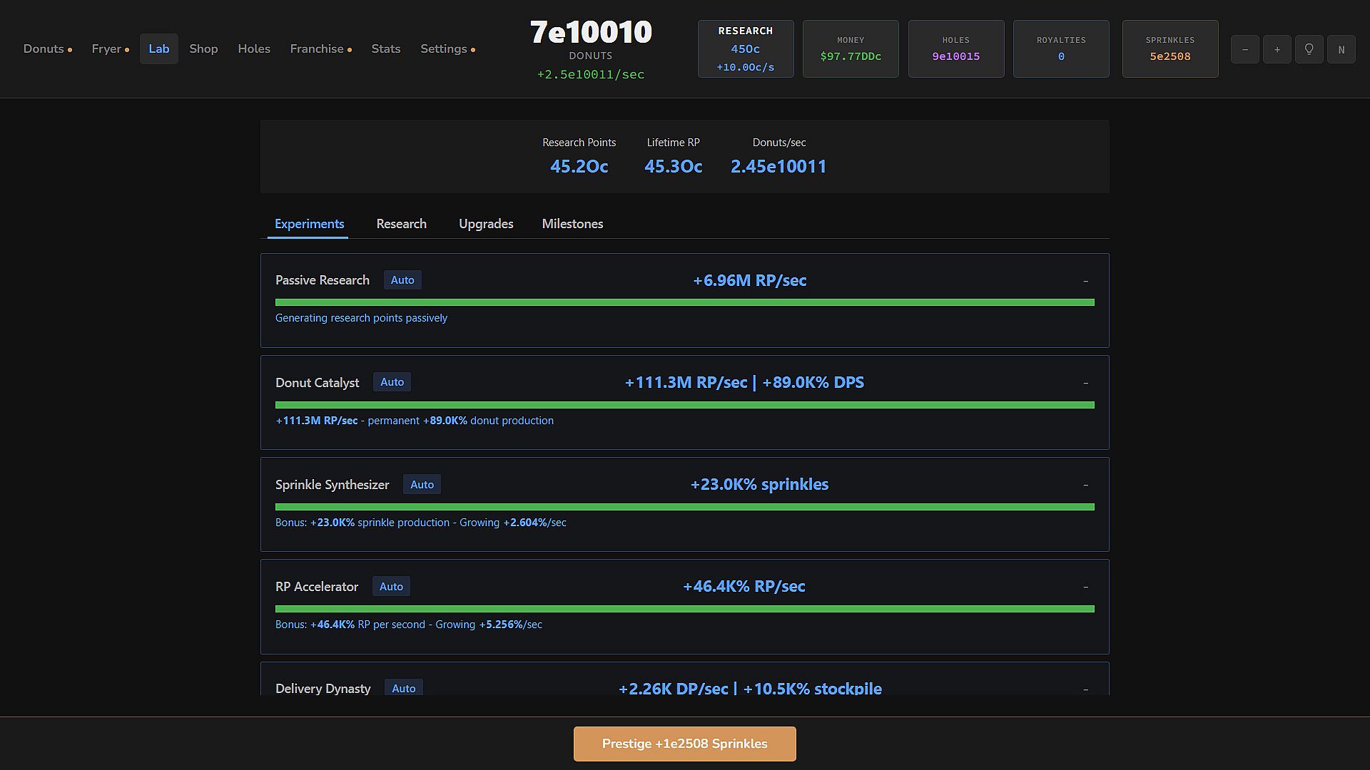Open the Donuts page
Viewport: 1370px width, 770px height.
coord(47,49)
